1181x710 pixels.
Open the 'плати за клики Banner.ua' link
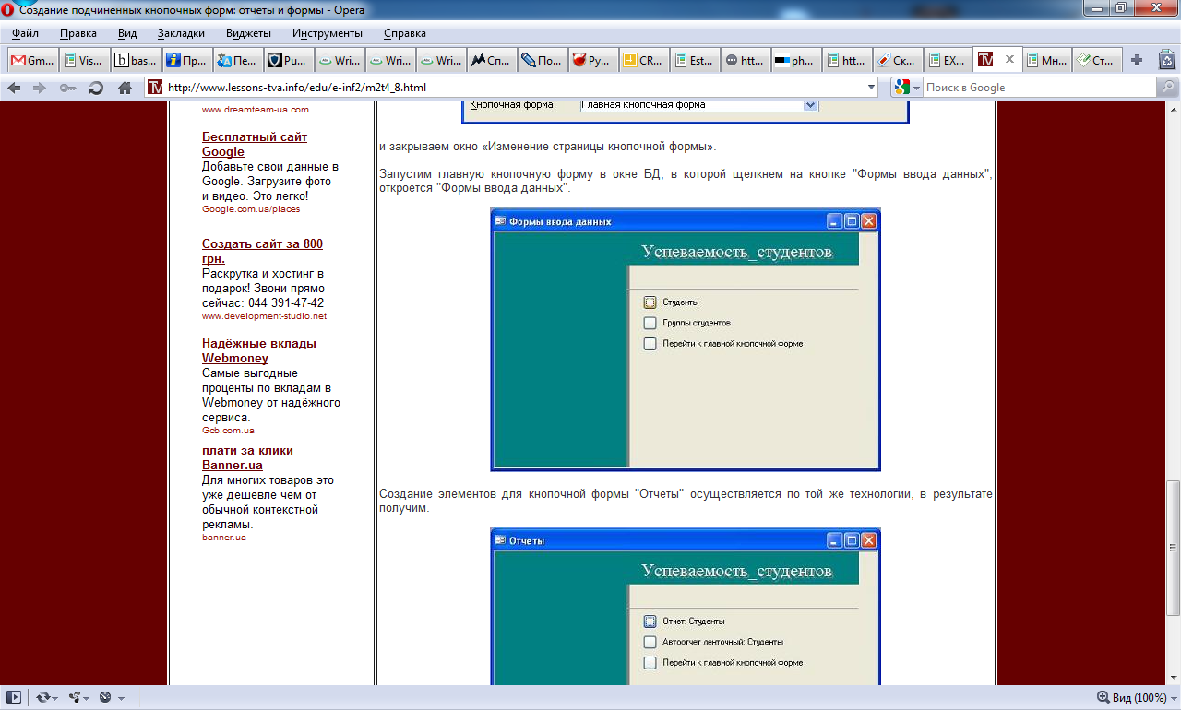point(247,458)
